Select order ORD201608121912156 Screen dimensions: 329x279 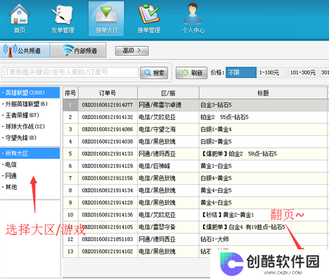click(107, 178)
